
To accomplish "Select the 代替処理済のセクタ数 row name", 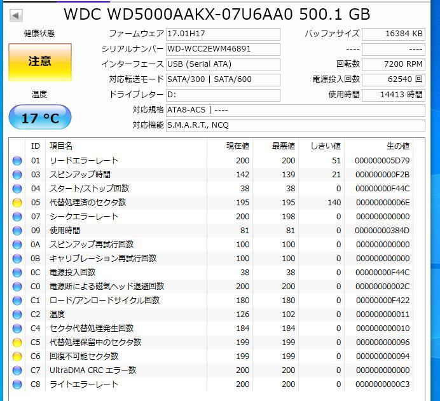I will tap(88, 203).
